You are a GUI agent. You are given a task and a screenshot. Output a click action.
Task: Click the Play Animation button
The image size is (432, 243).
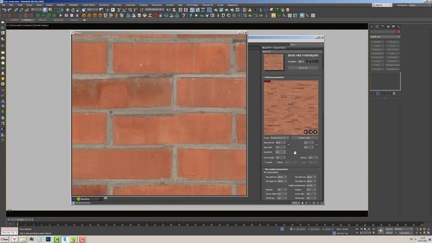365,229
